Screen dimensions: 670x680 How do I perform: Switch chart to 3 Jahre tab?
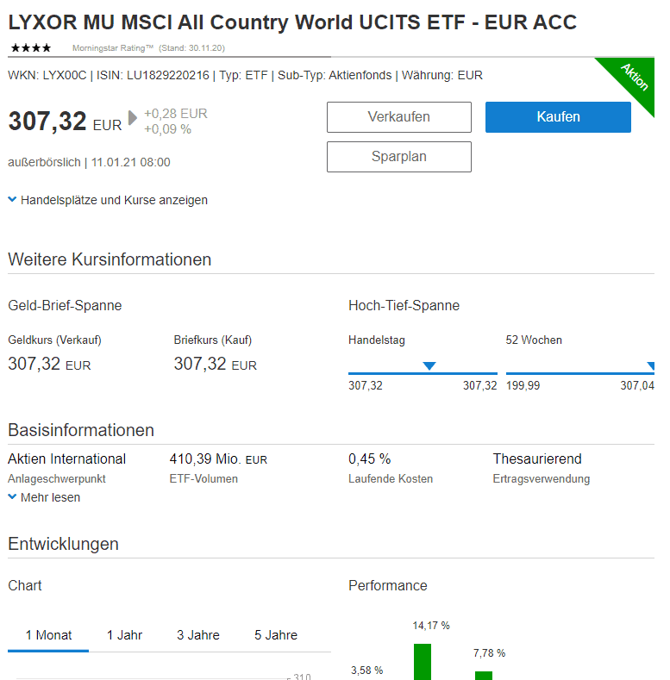198,635
